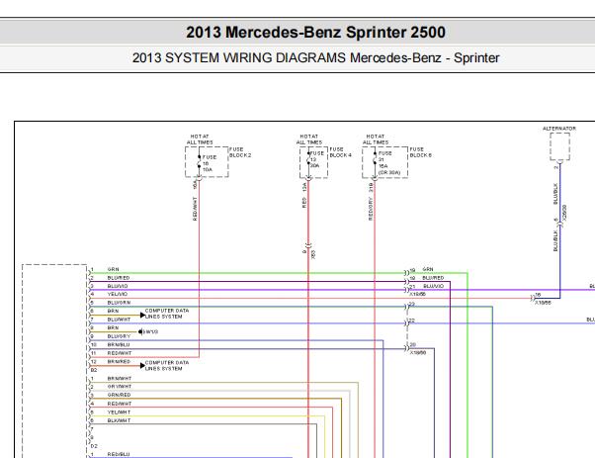Click the 'RED/BLU' wire label
Image resolution: width=595 pixels, height=458 pixels.
click(119, 454)
